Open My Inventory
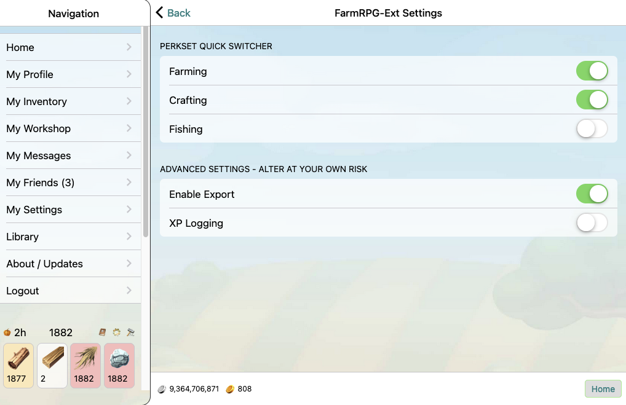This screenshot has width=626, height=405. pyautogui.click(x=70, y=101)
